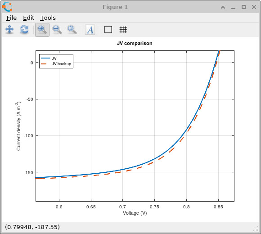Select the Pan tool in toolbar

tap(9, 30)
